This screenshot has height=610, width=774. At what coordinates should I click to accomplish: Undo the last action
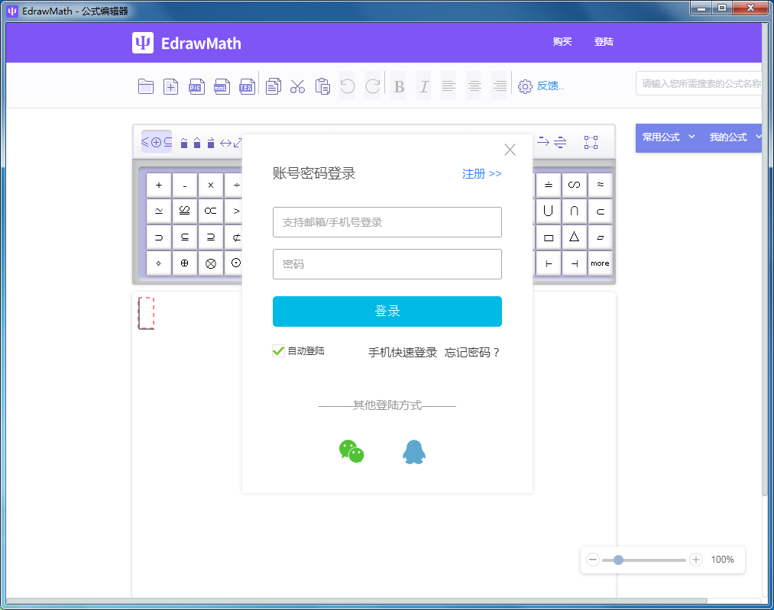(x=347, y=86)
